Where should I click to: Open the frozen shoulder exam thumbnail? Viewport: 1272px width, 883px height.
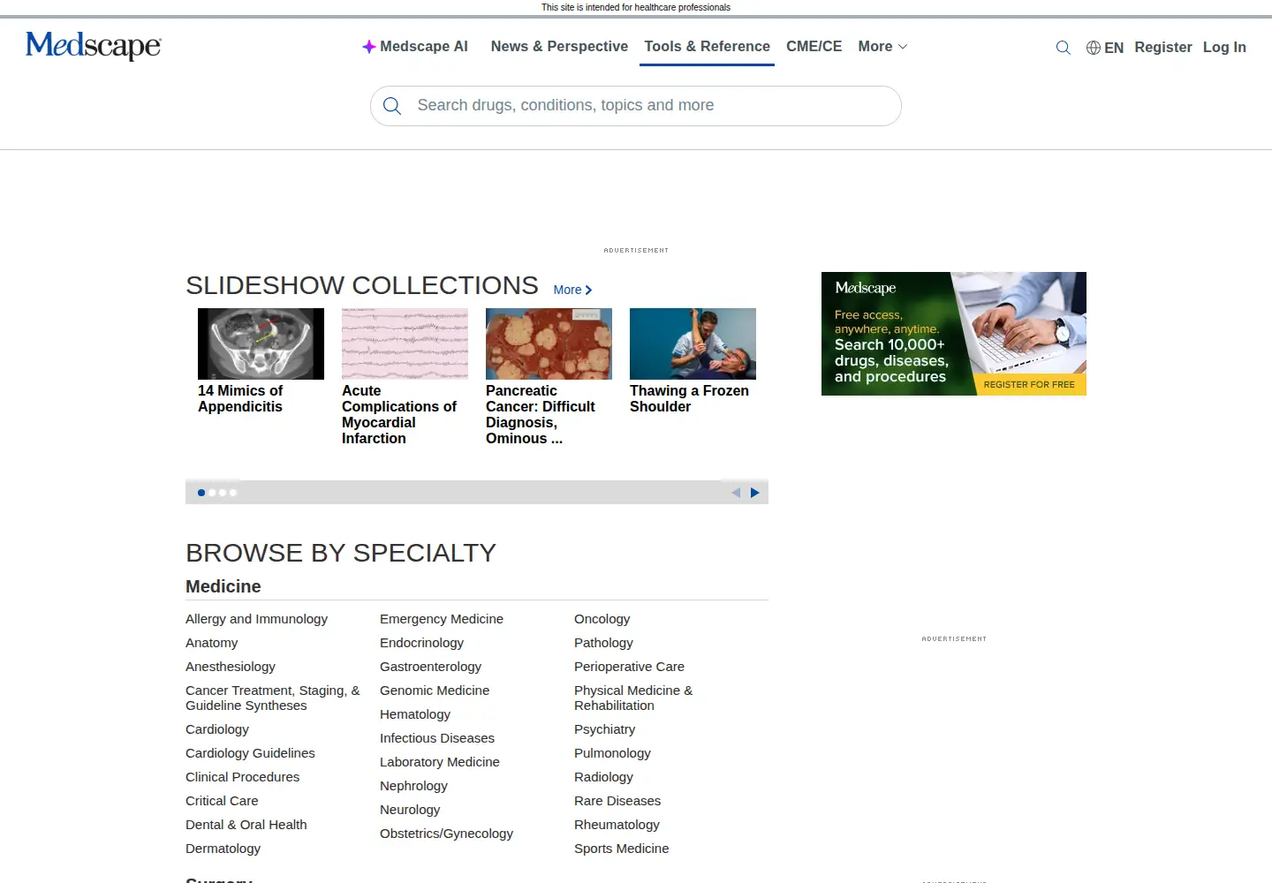coord(693,343)
